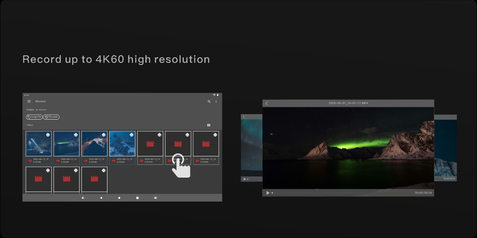Go back in the left background player
This screenshot has height=238, width=477.
[x=244, y=117]
